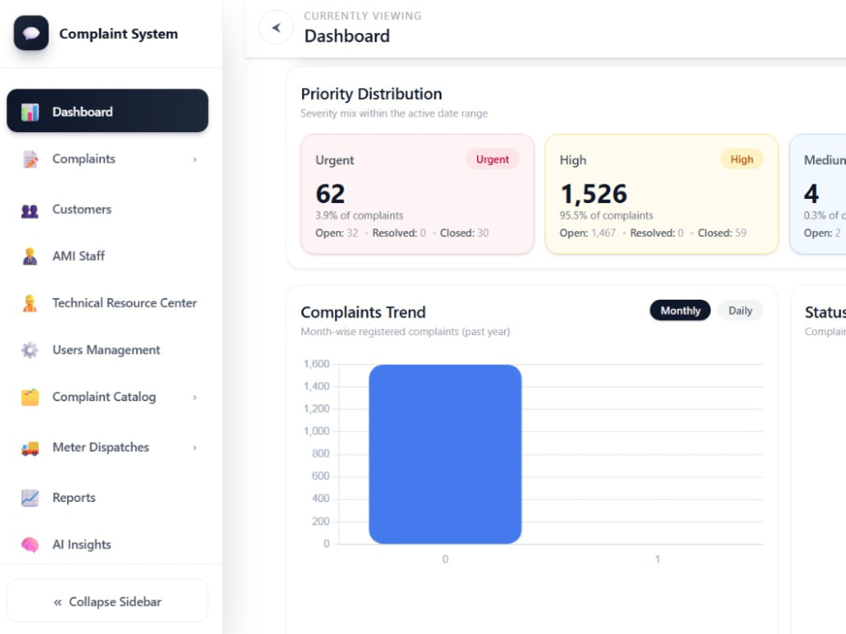Click the blue bar in Complaints Trend

(x=445, y=455)
